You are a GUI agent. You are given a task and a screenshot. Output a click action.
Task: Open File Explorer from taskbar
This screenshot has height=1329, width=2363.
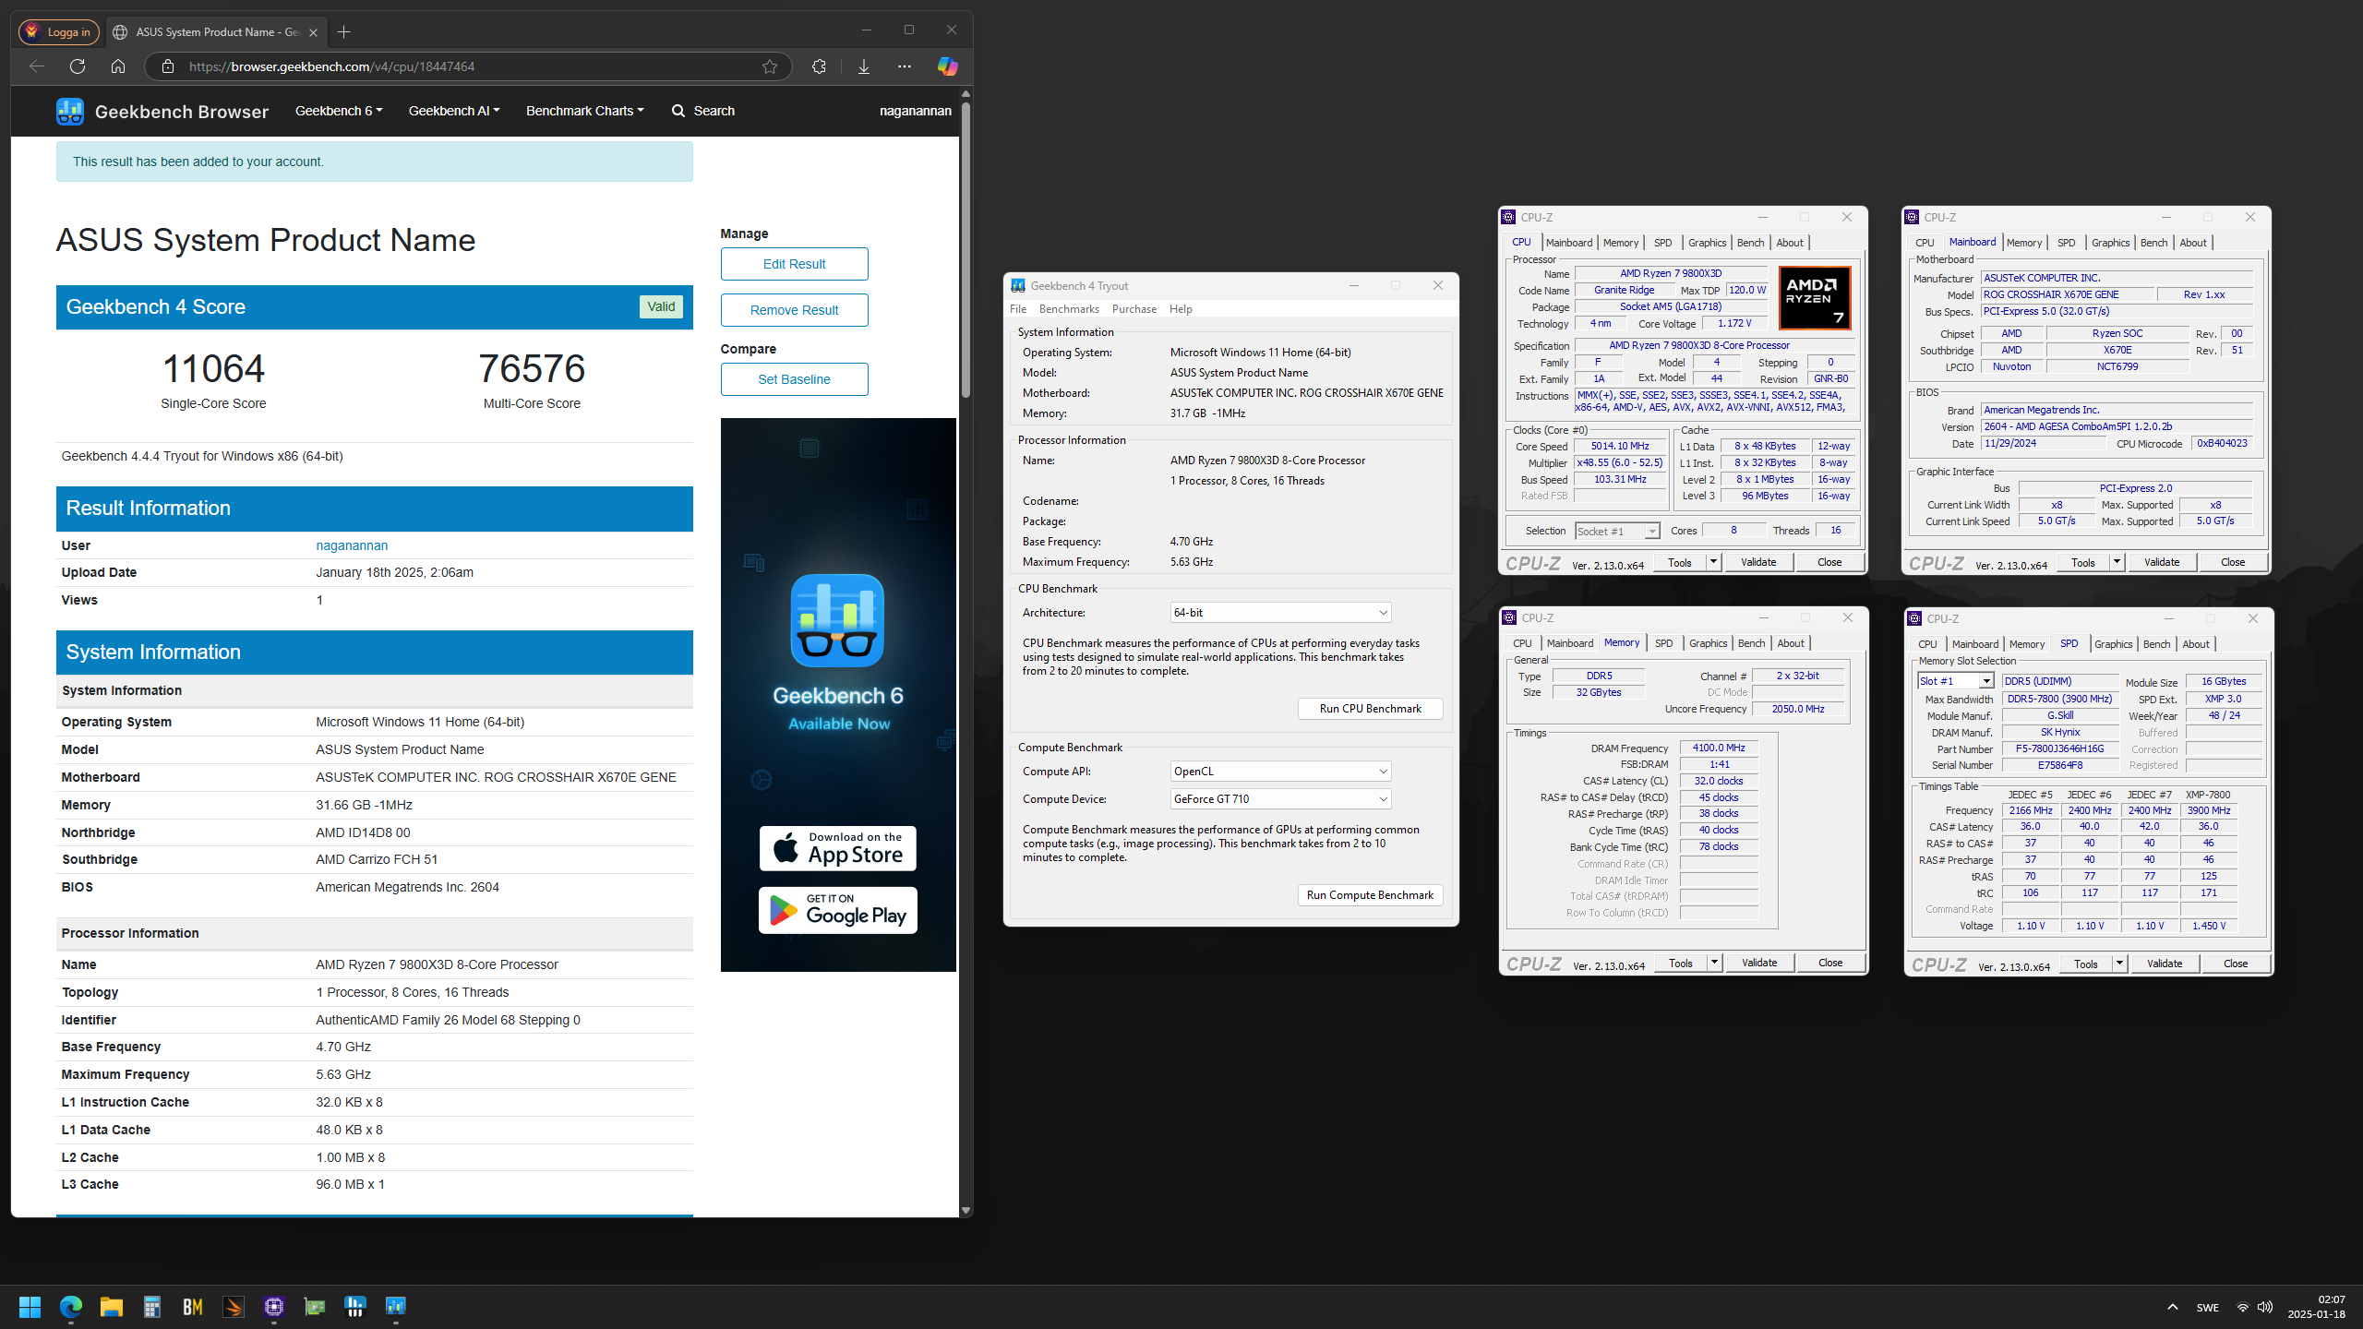click(x=112, y=1306)
